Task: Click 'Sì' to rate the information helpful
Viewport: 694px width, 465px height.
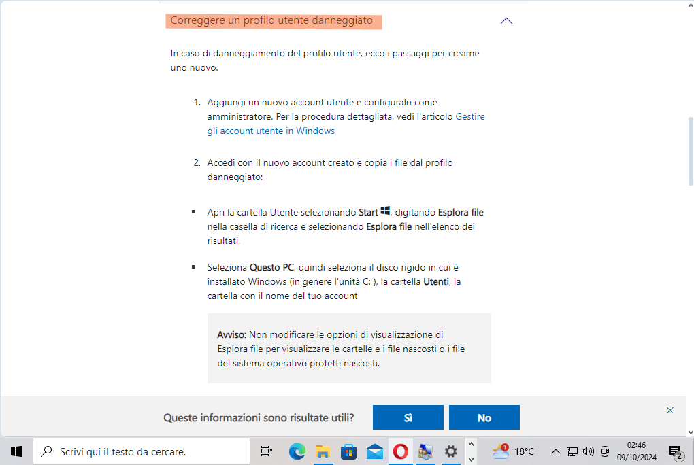Action: 408,417
